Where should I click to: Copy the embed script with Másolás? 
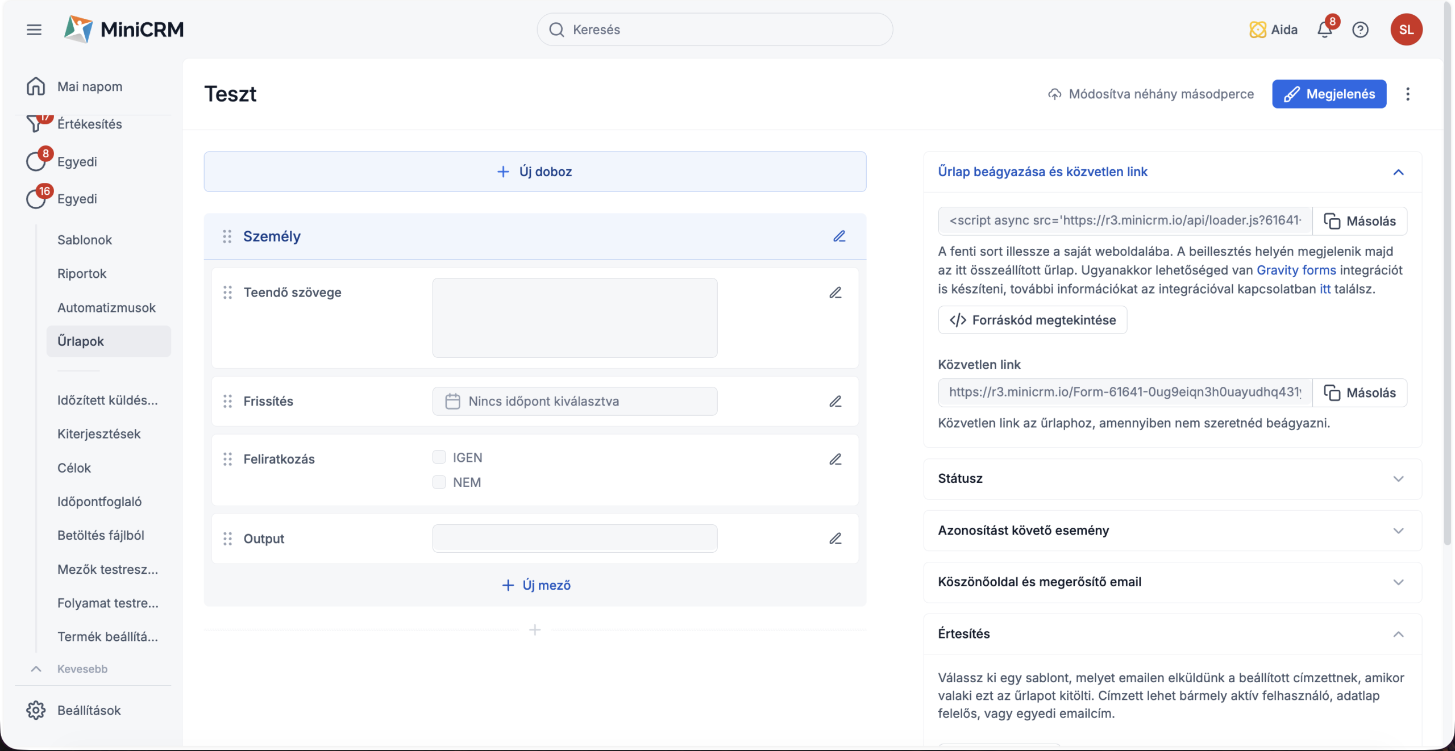[x=1360, y=221]
